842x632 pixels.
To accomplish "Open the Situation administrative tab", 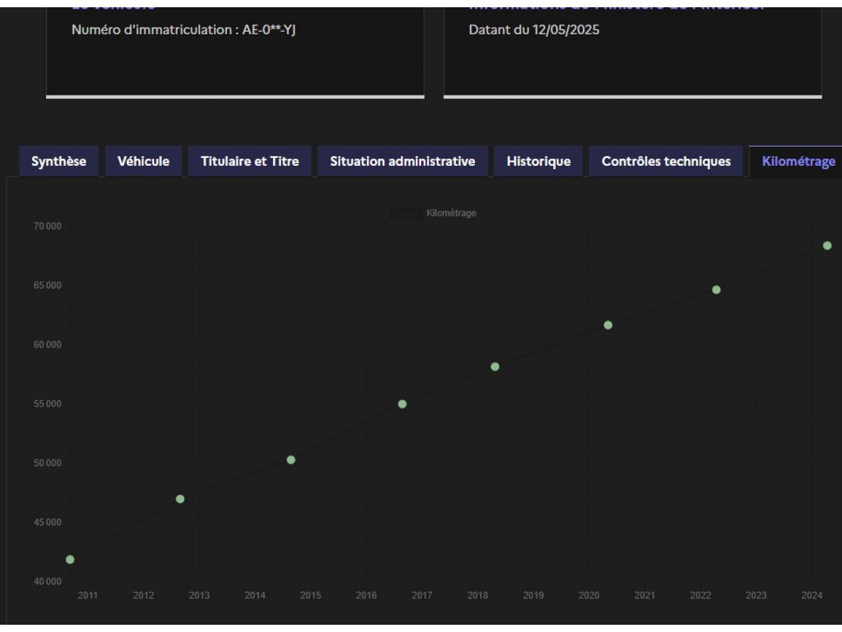I will pos(402,161).
